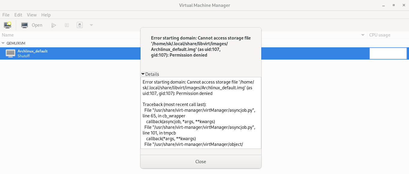This screenshot has height=174, width=409.
Task: Select the Archlinux_default virtual machine row
Action: pos(60,53)
